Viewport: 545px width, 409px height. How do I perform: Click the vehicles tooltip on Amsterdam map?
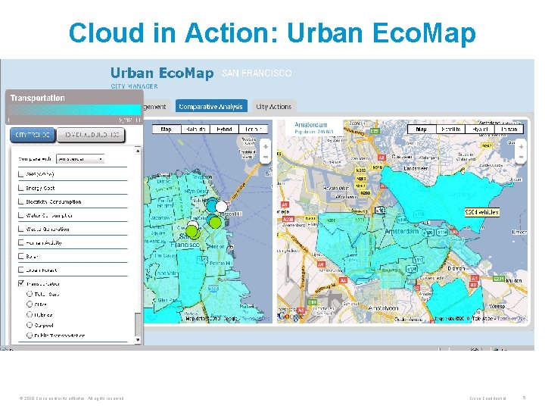point(482,212)
